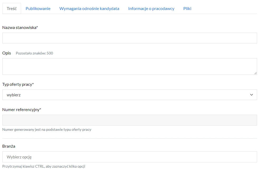
Task: Click the Opis label
Action: click(x=7, y=53)
